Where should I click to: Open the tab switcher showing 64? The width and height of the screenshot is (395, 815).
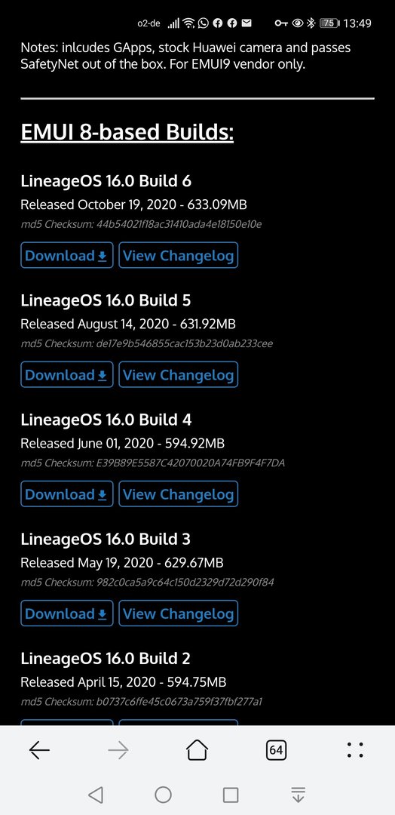click(276, 750)
